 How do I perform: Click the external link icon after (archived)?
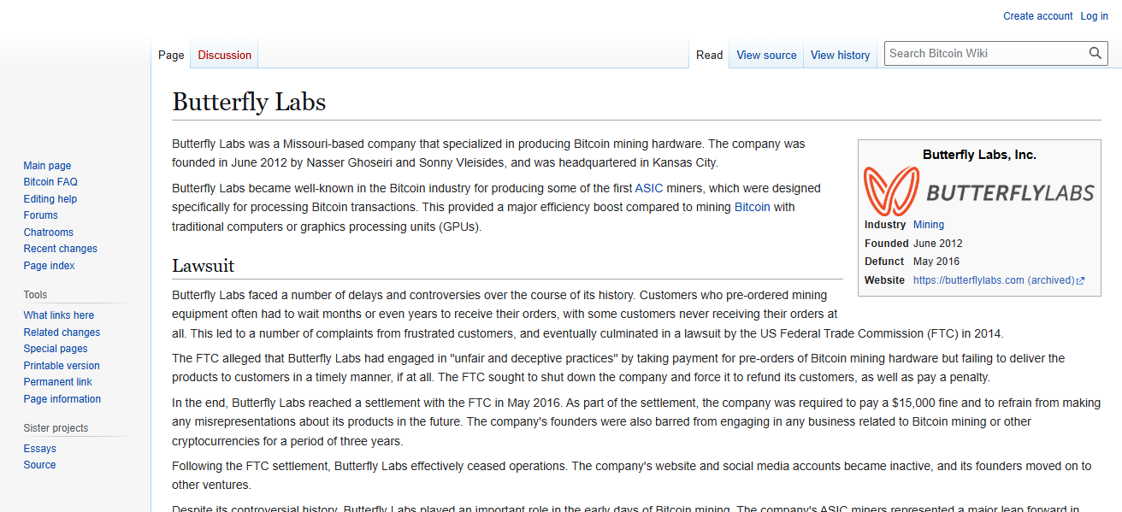coord(1080,280)
